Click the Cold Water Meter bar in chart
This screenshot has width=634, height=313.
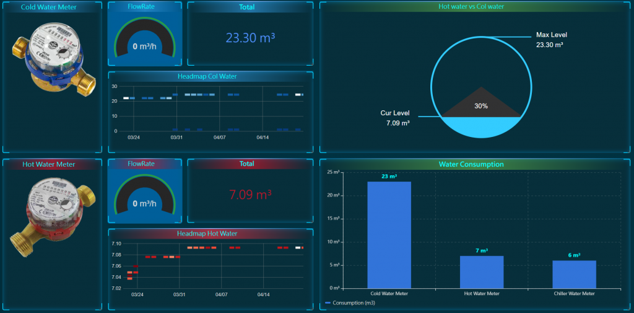tap(389, 234)
